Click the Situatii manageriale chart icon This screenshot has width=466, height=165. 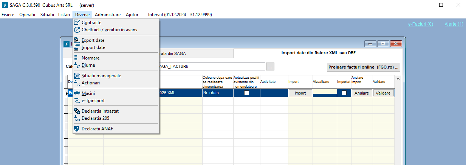tap(77, 76)
